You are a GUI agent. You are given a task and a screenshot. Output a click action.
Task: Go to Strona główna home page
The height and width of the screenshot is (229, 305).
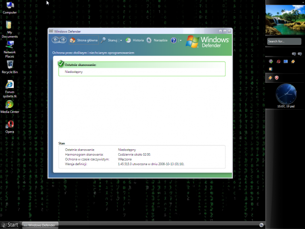(84, 40)
